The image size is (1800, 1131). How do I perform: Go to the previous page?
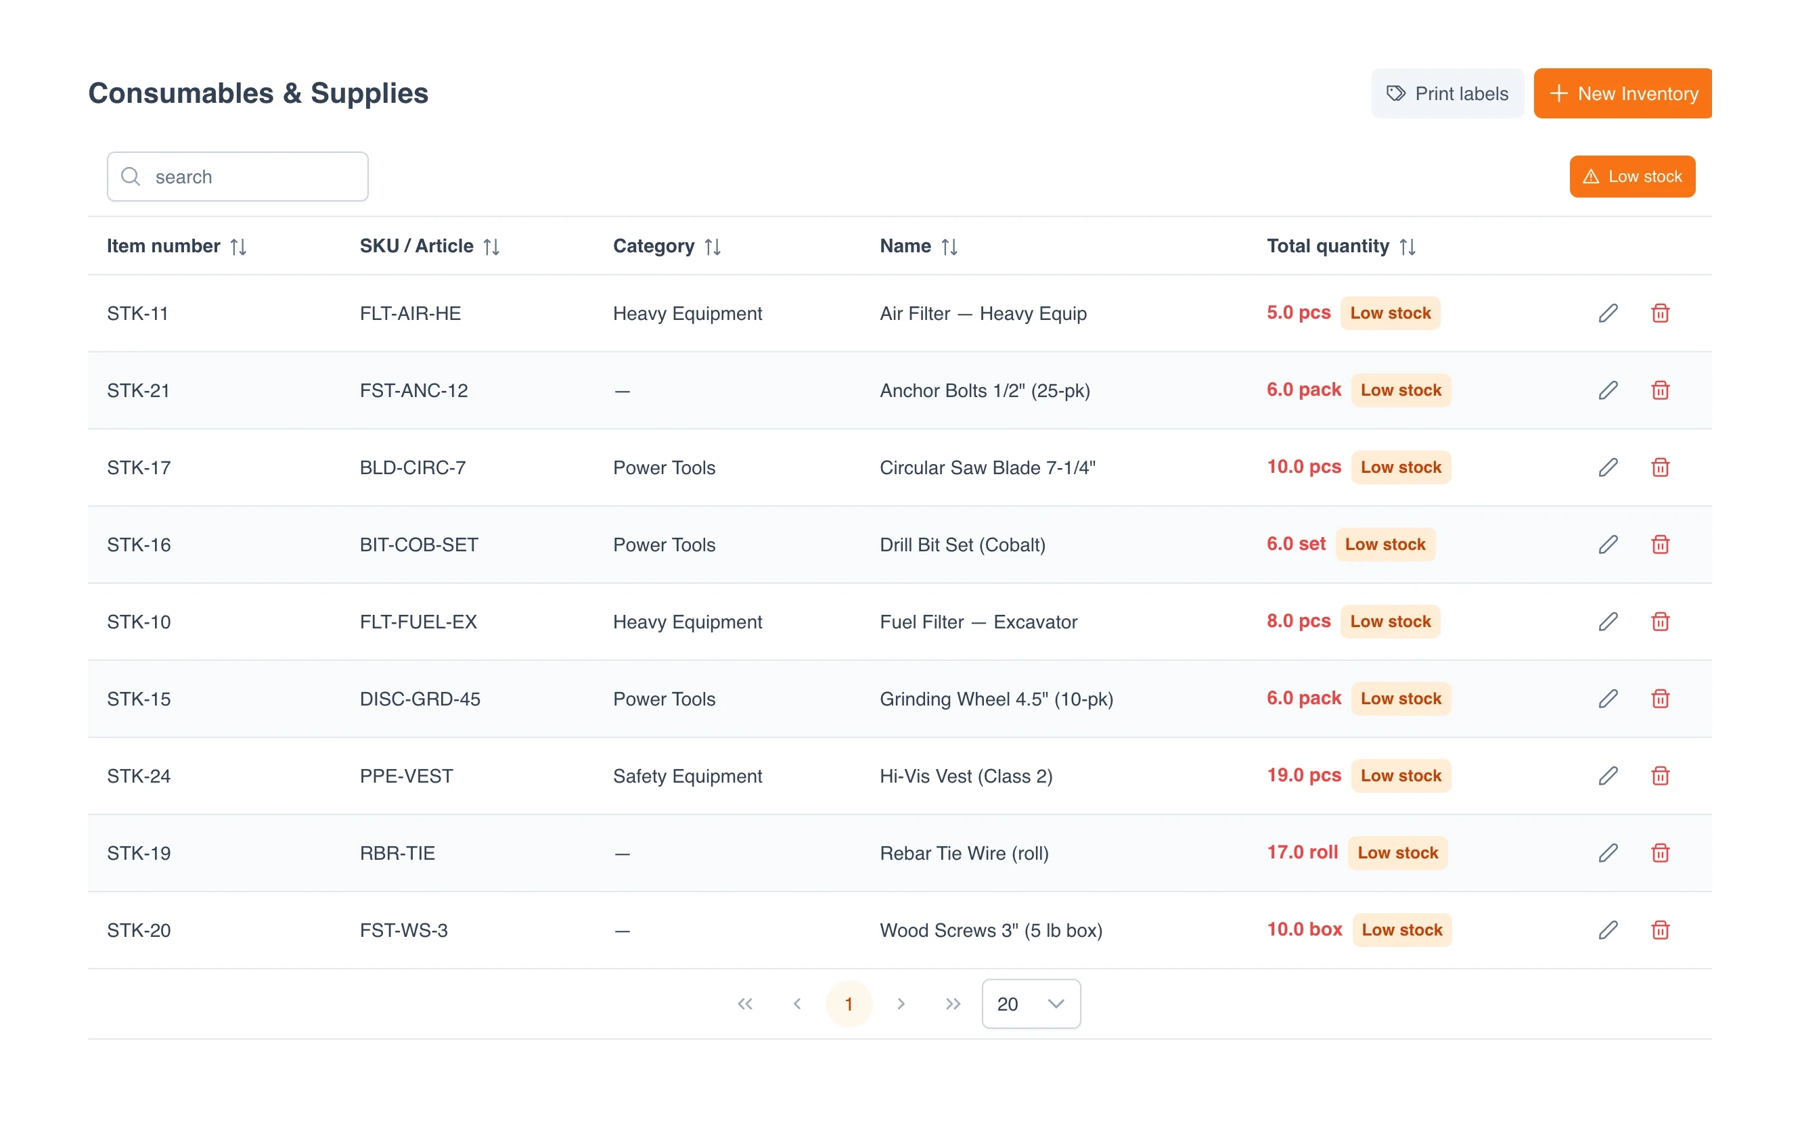(797, 1003)
